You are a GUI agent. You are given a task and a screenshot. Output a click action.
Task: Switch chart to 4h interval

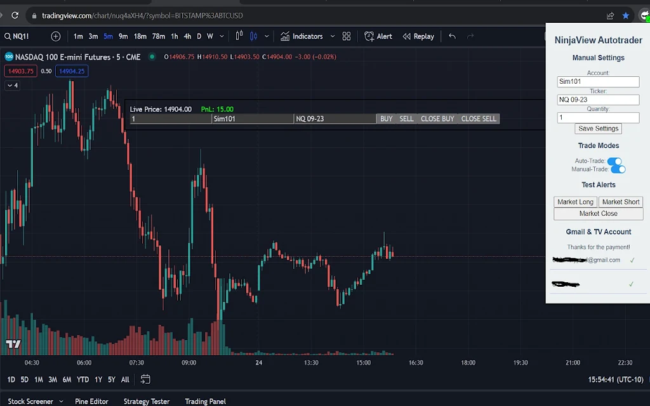[x=187, y=36]
